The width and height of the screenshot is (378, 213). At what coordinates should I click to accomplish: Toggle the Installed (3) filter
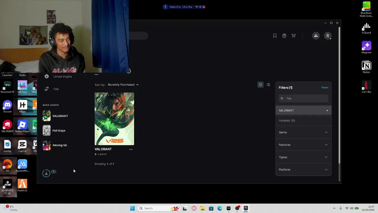[304, 121]
